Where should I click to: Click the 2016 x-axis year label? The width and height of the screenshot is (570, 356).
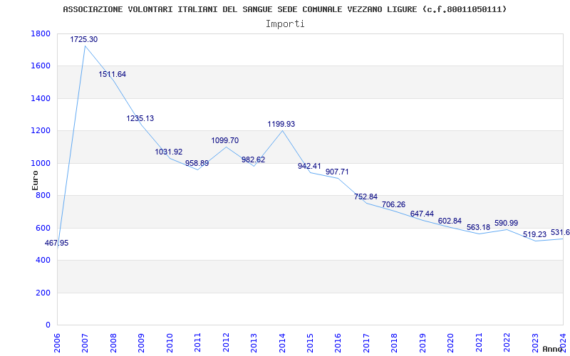coord(338,342)
